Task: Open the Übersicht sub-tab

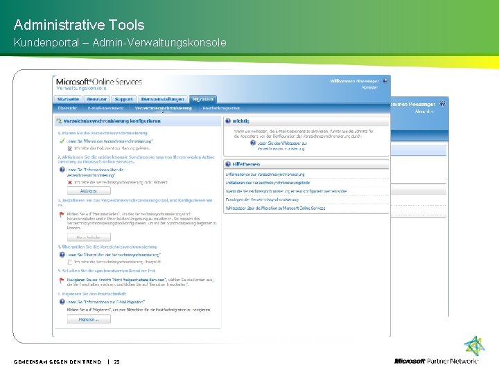Action: [67, 108]
